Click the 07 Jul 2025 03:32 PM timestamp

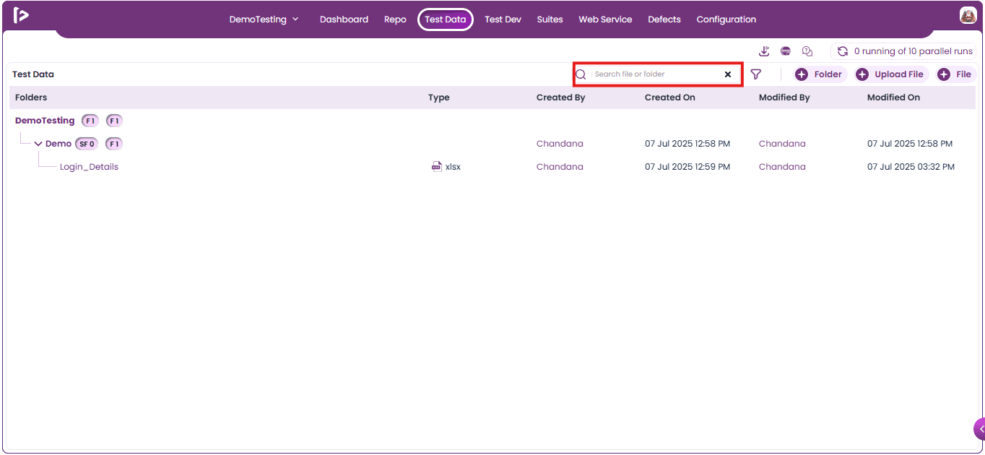911,167
